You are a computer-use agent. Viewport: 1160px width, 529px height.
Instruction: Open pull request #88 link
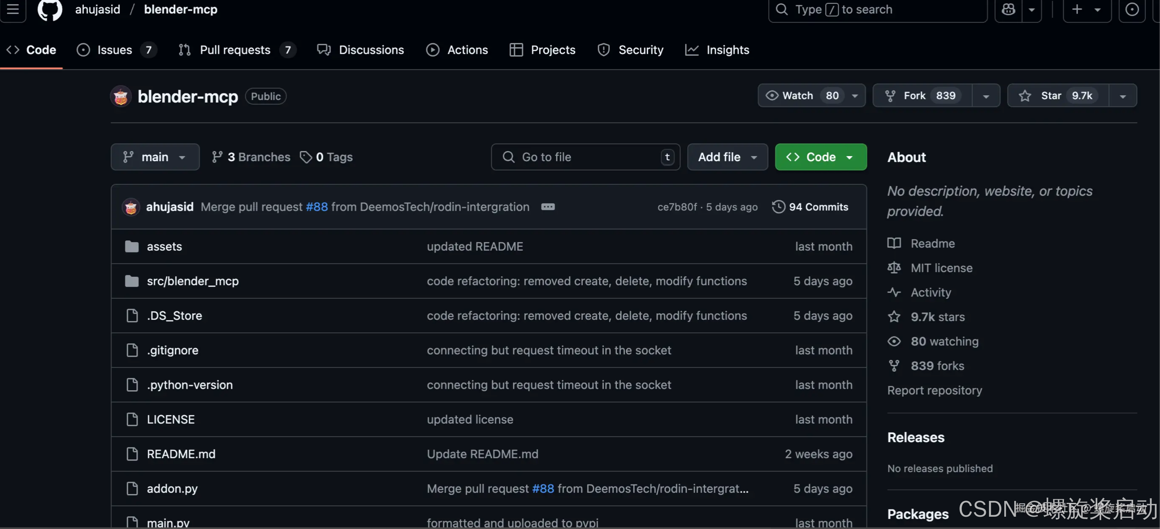[317, 207]
